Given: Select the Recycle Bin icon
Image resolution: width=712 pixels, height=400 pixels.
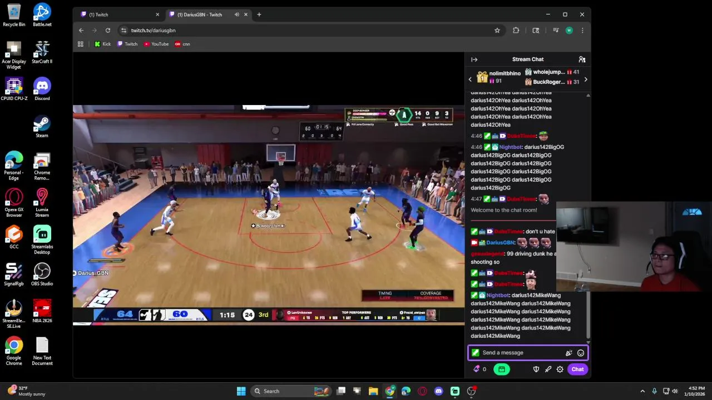Looking at the screenshot, I should coord(14,15).
